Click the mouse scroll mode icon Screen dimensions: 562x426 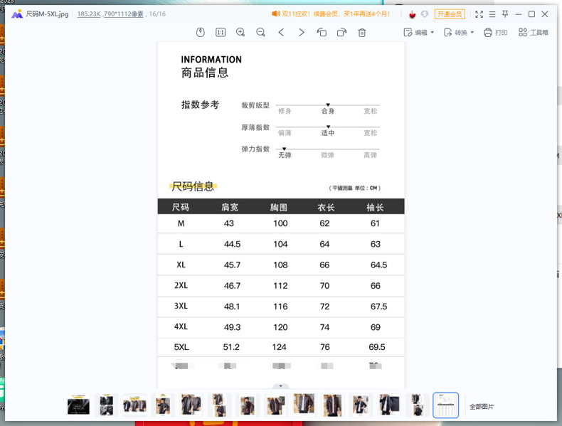[201, 33]
